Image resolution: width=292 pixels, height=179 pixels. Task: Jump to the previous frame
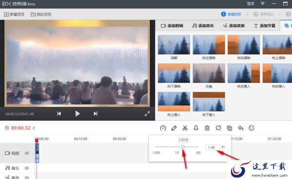pos(59,114)
